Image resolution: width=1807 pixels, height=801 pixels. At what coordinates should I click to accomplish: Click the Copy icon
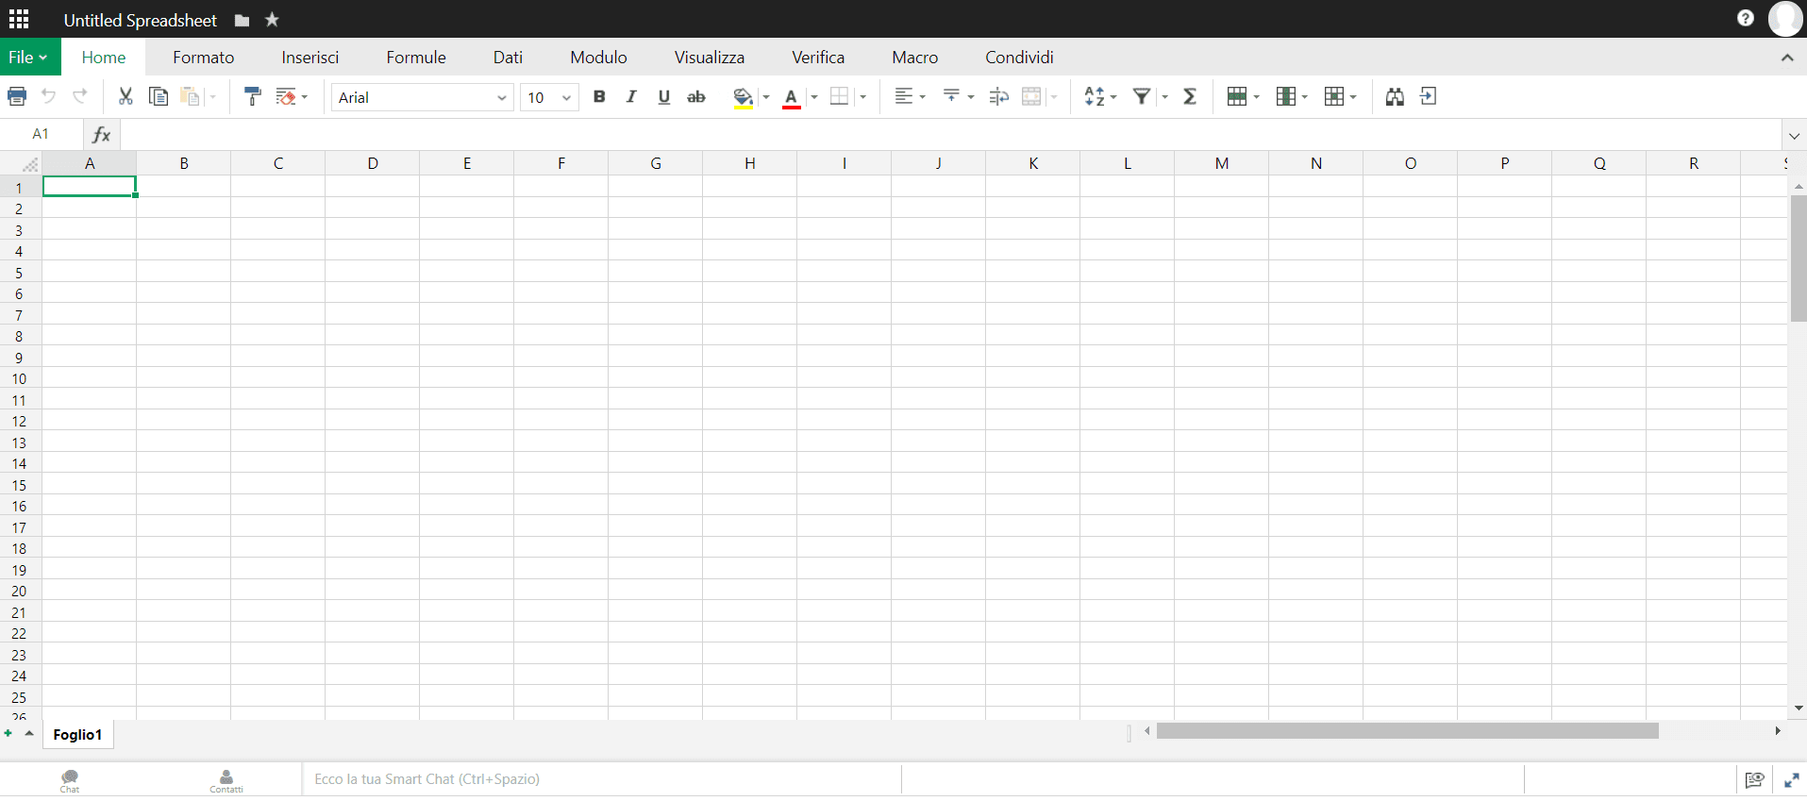coord(159,96)
